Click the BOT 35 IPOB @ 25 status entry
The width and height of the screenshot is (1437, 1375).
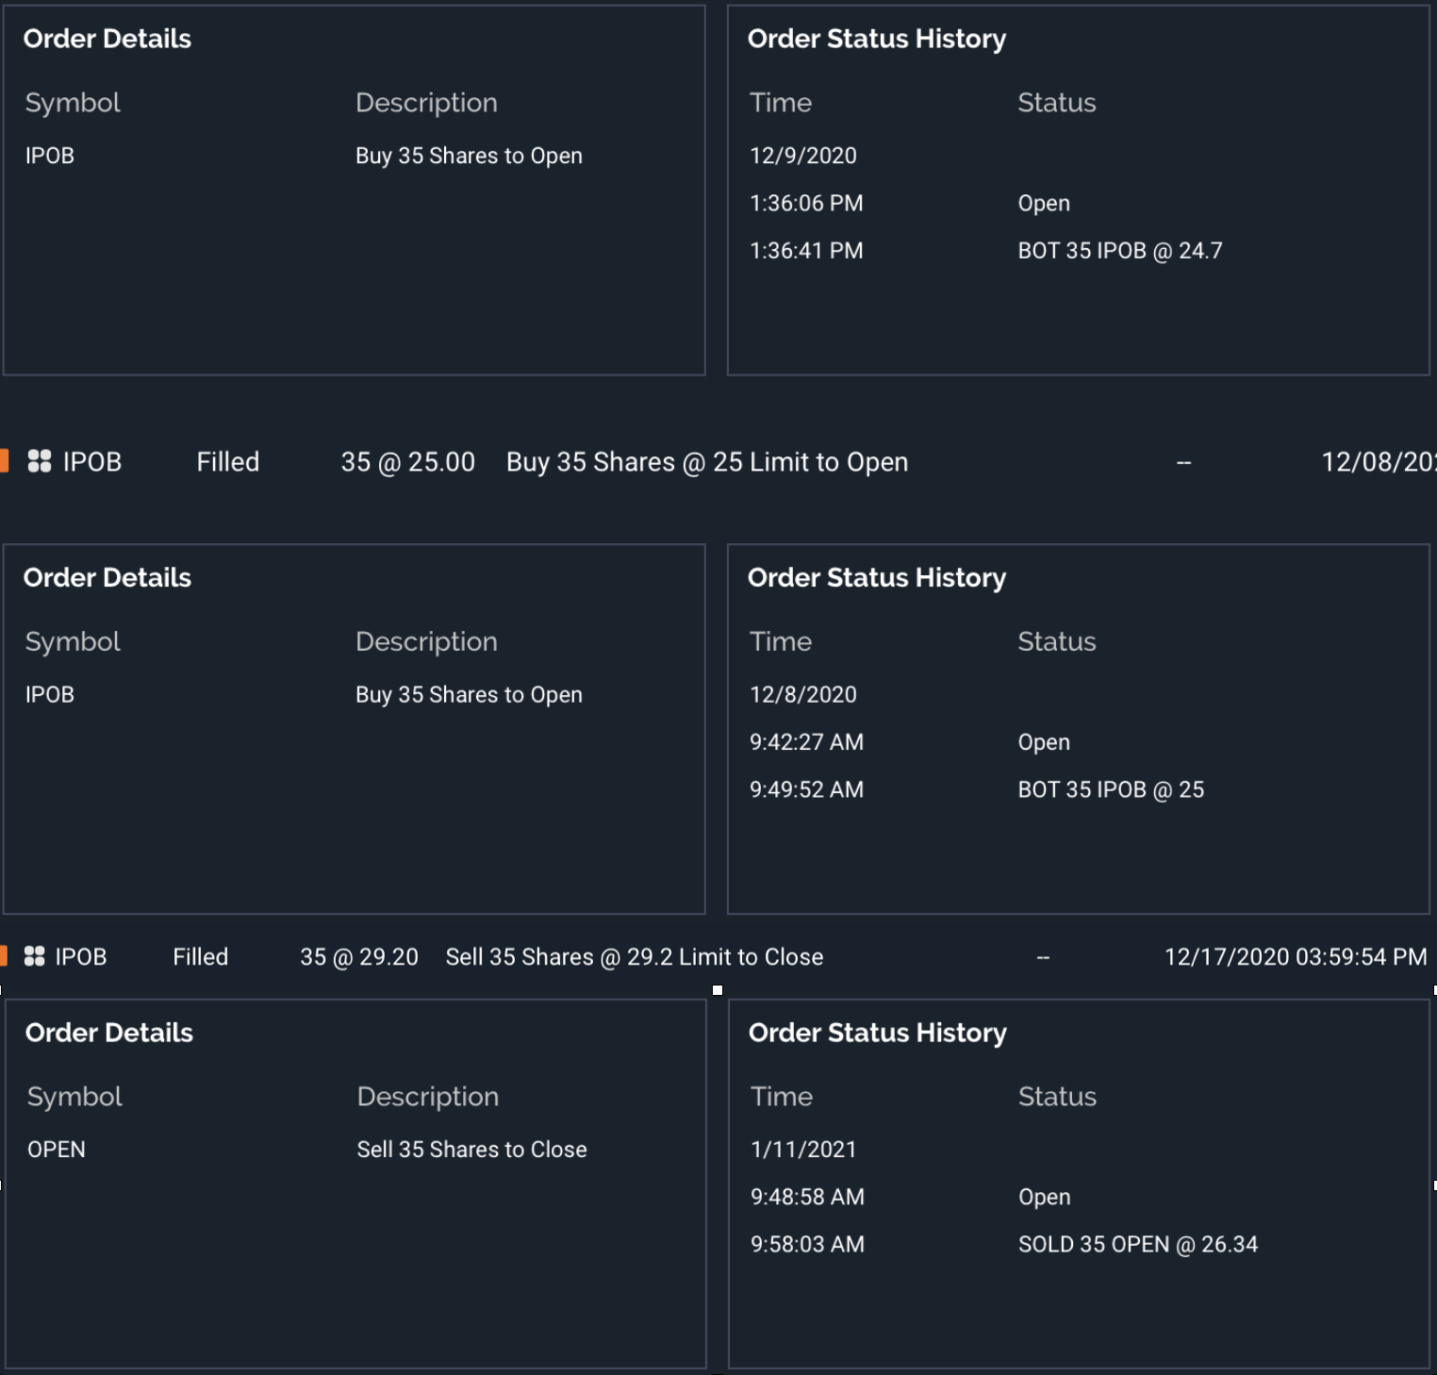point(1110,790)
